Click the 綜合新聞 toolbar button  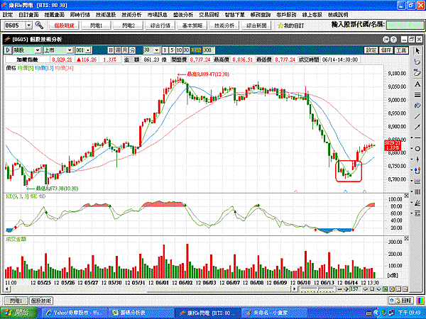coord(256,26)
